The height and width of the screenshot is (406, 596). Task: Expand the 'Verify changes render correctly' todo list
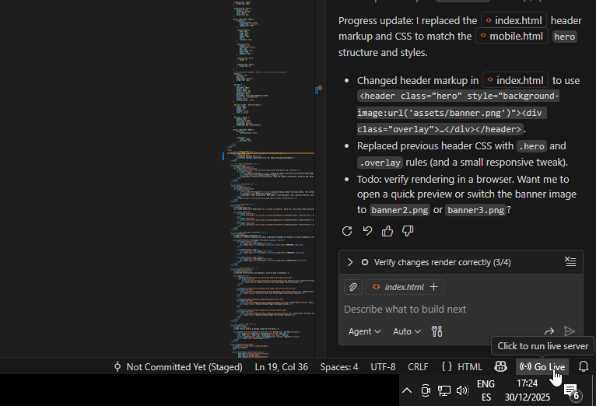coord(350,262)
